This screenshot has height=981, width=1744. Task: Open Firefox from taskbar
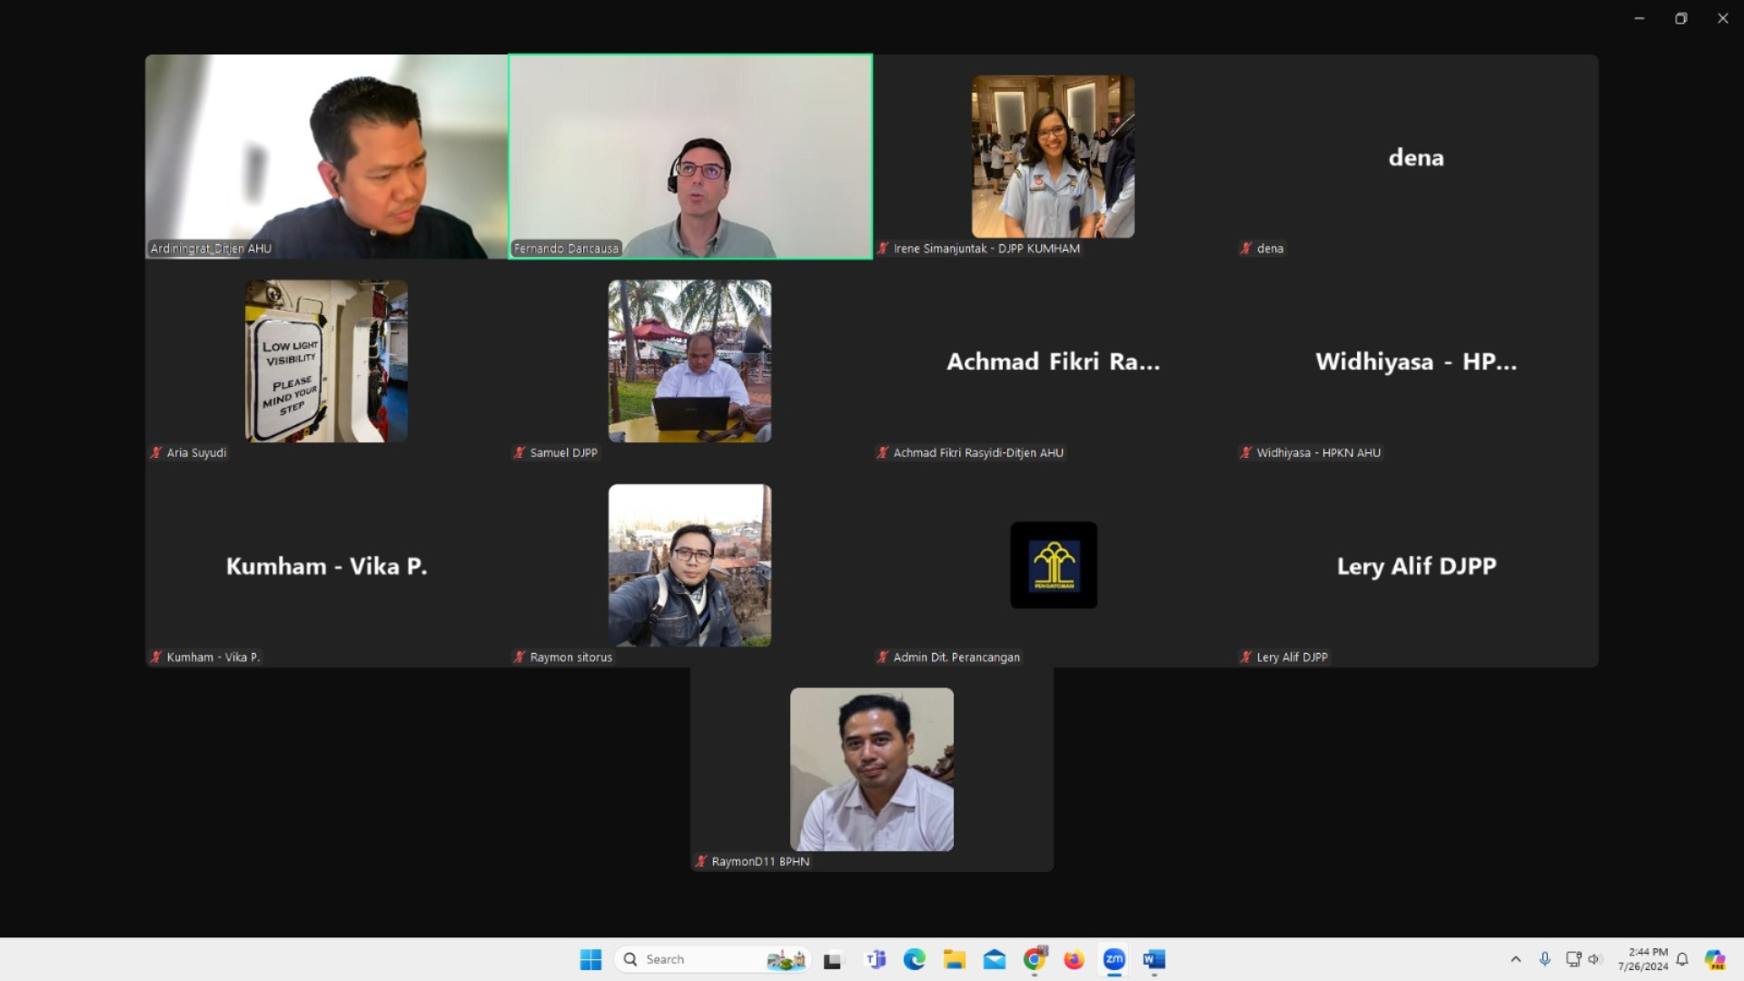pyautogui.click(x=1075, y=959)
